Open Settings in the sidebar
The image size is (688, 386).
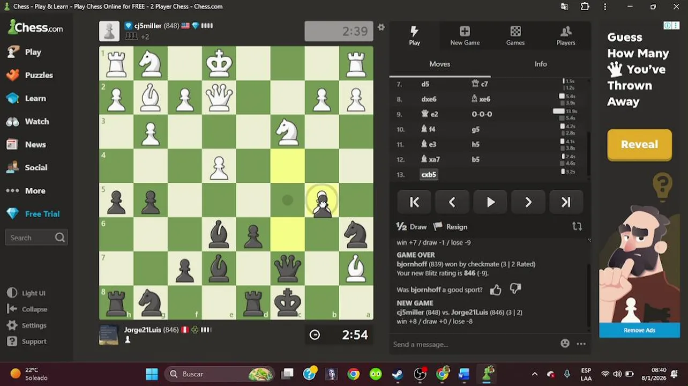click(x=34, y=325)
